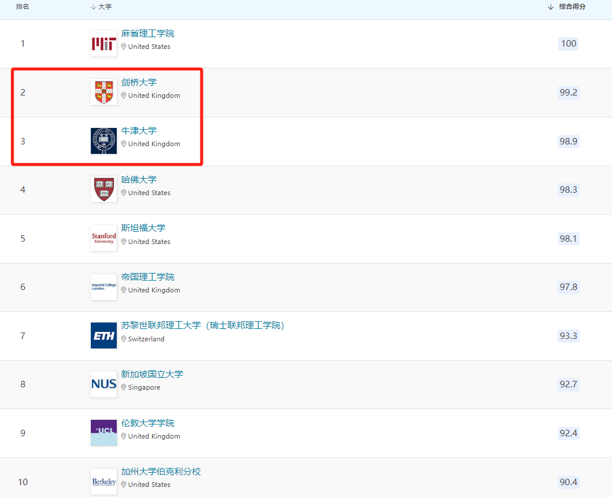Click the score 100 badge
The width and height of the screenshot is (612, 497).
568,44
